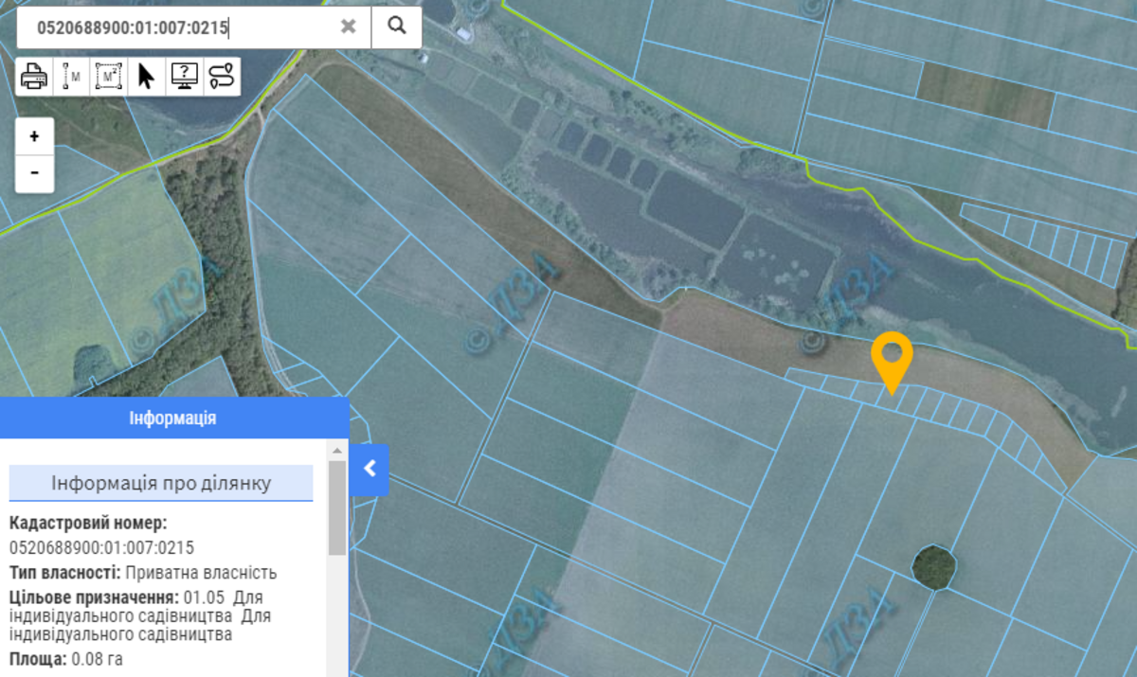
Task: Zoom in with the plus button
Action: 35,136
